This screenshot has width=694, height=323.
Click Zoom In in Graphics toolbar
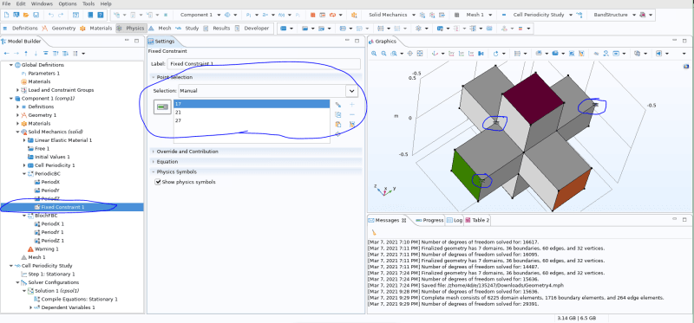tap(374, 54)
